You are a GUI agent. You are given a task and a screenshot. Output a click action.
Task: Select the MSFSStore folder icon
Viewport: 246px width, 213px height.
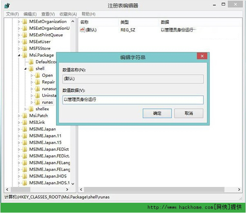25,49
